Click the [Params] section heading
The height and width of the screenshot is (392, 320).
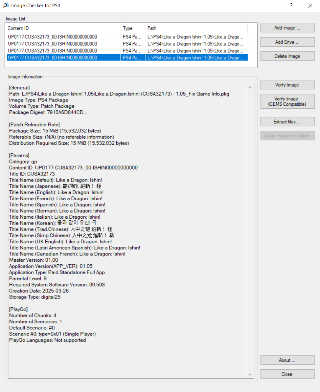pyautogui.click(x=19, y=156)
